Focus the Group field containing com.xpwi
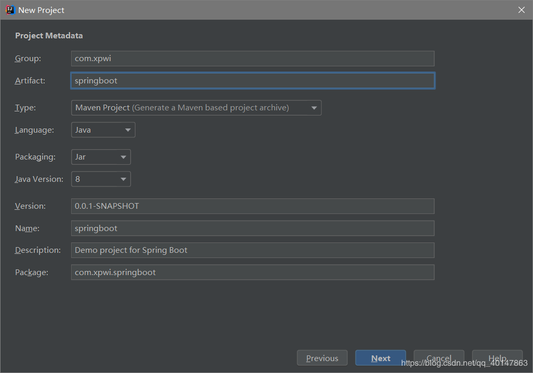The width and height of the screenshot is (533, 373). (252, 59)
